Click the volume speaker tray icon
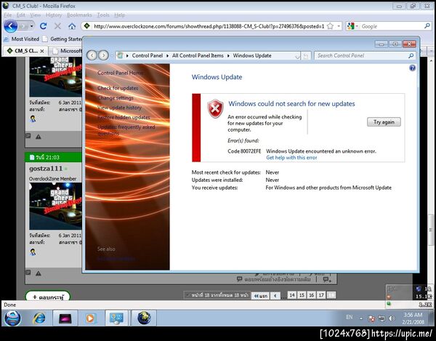436x341 pixels. pyautogui.click(x=392, y=318)
